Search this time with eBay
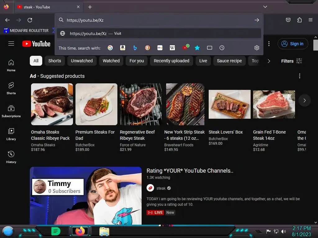The width and height of the screenshot is (318, 238). click(160, 48)
